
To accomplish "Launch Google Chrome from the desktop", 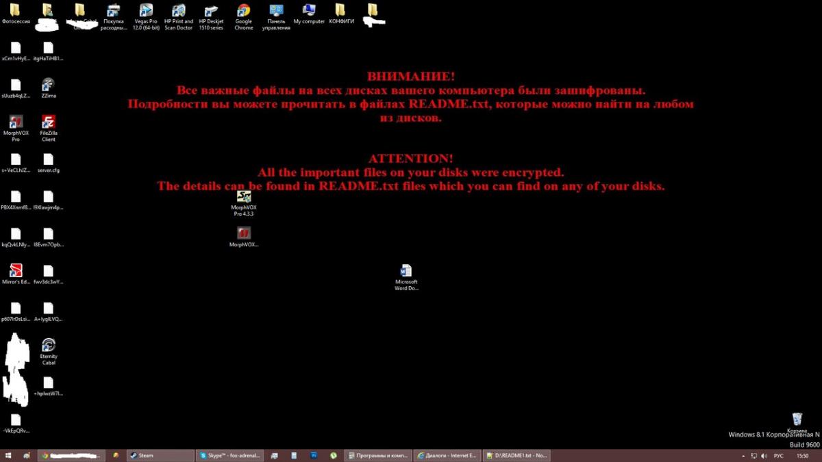I will pyautogui.click(x=243, y=12).
